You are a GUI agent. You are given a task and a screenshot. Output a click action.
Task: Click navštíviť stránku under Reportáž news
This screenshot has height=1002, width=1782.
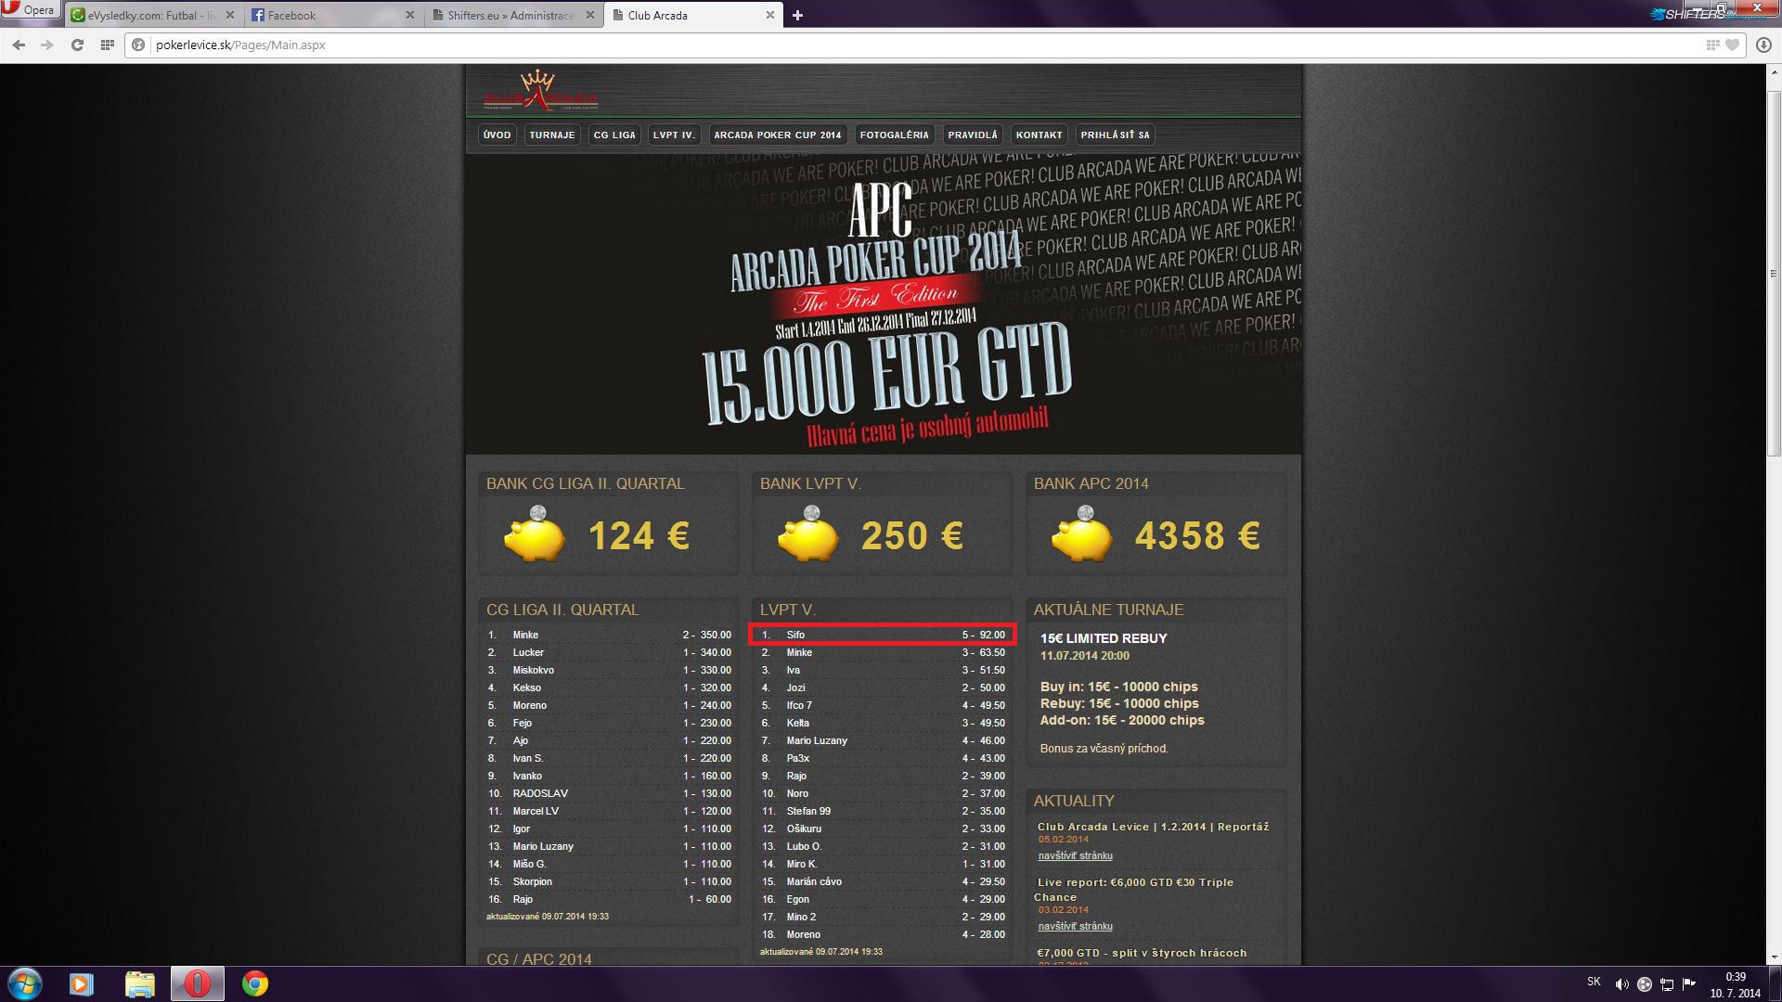1075,855
